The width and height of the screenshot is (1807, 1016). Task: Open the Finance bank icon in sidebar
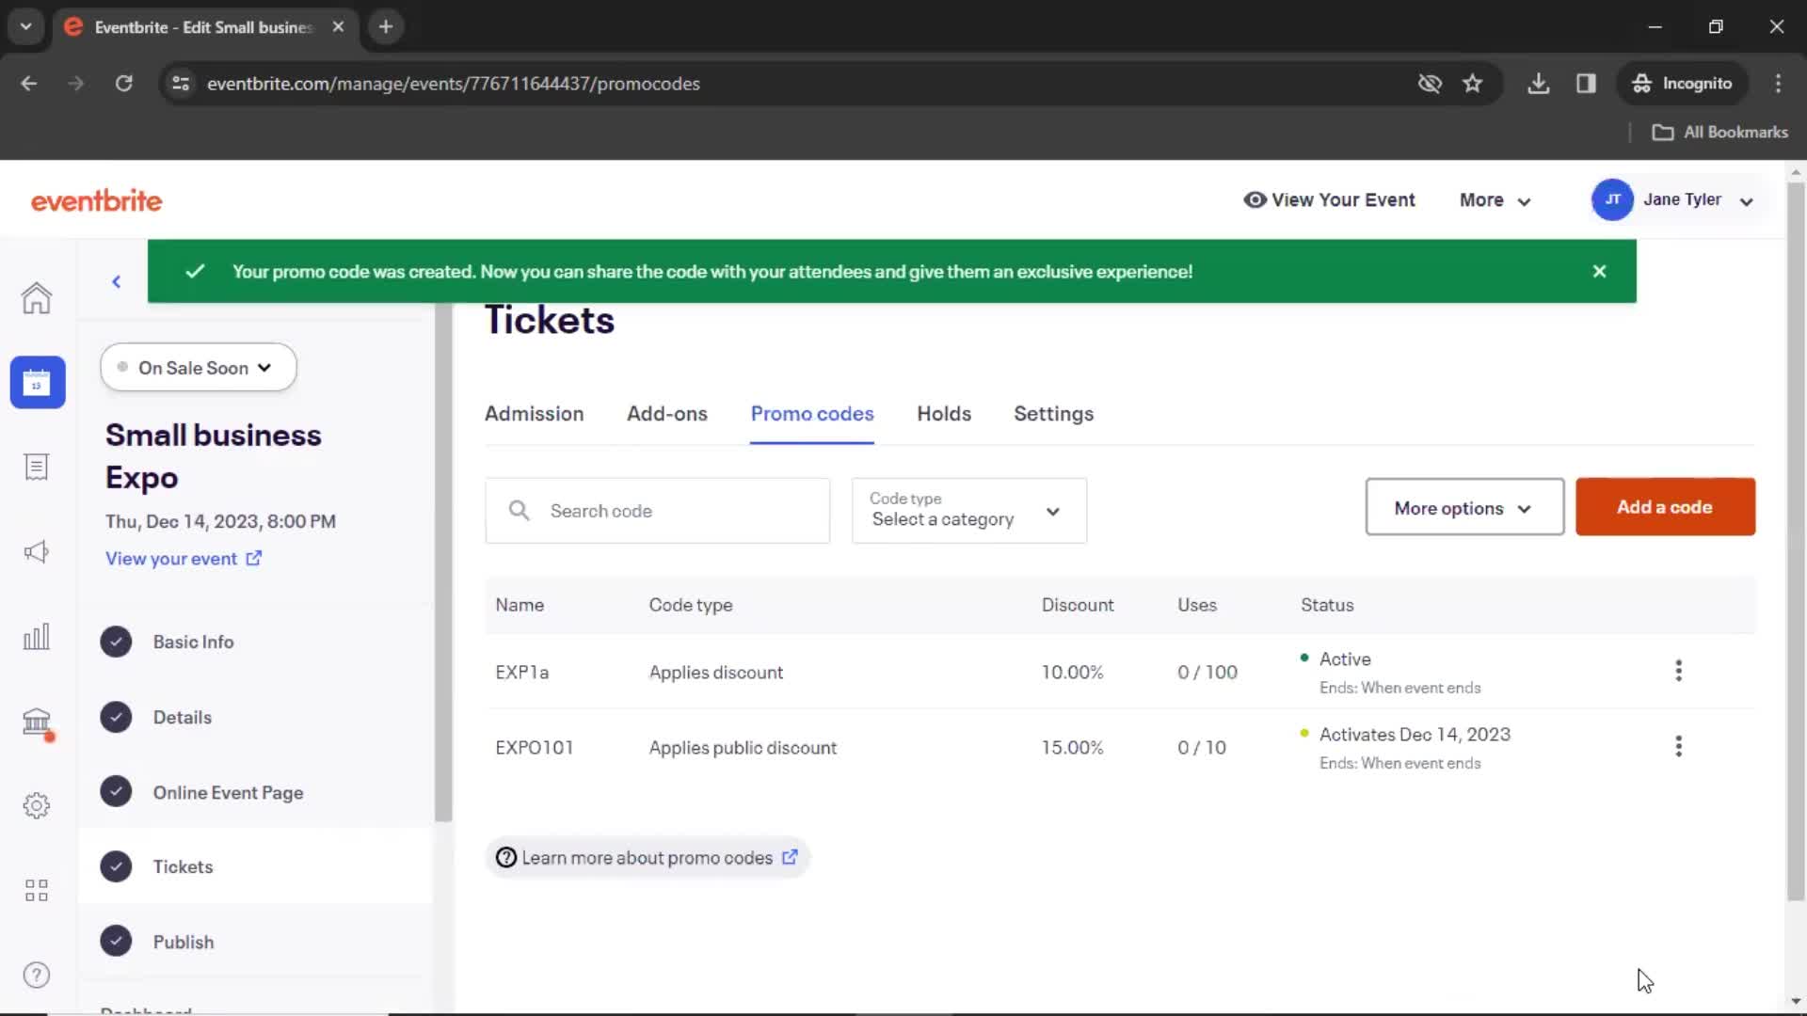pos(37,722)
